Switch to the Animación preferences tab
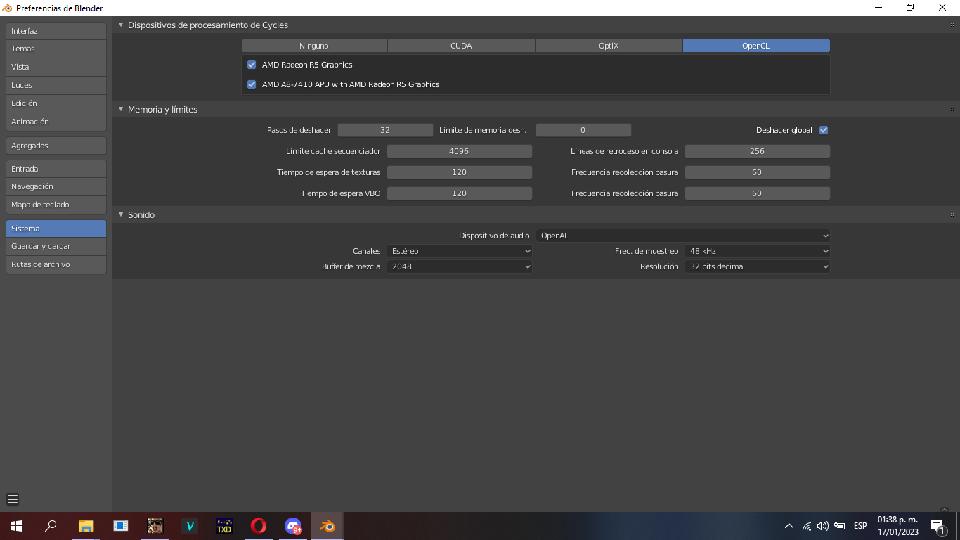This screenshot has width=960, height=540. [x=56, y=122]
